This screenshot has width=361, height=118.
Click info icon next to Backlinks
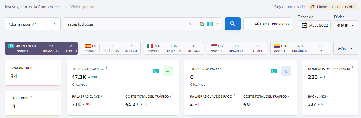(328, 96)
